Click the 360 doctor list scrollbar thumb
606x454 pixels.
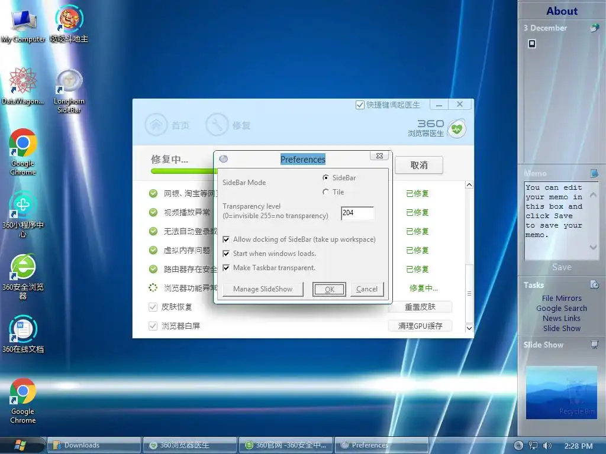[x=469, y=293]
